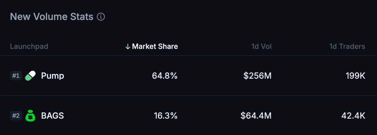Click BAGS $64.4M daily volume
Viewport: 377px width, 135px height.
[256, 116]
